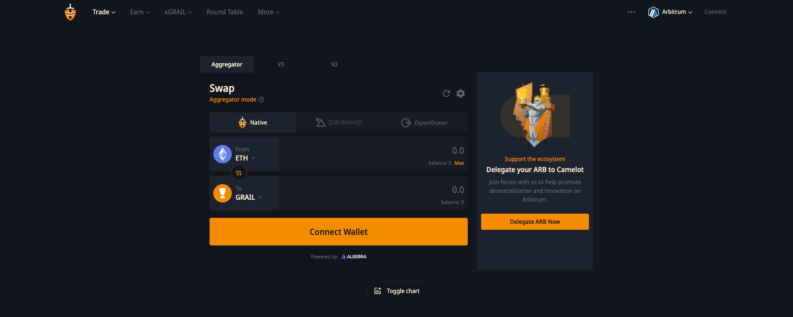
Task: Click Delegate your ARB to Camelot heading
Action: tap(535, 170)
